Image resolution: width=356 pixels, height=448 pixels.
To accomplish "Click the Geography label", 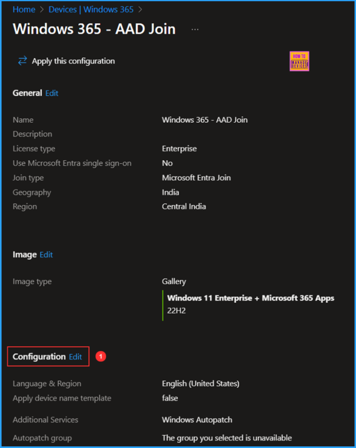I will [31, 192].
